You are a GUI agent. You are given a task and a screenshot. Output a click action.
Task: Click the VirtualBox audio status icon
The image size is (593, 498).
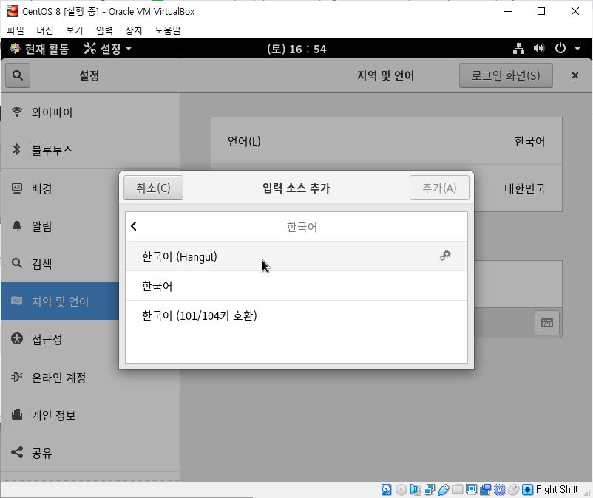[415, 490]
